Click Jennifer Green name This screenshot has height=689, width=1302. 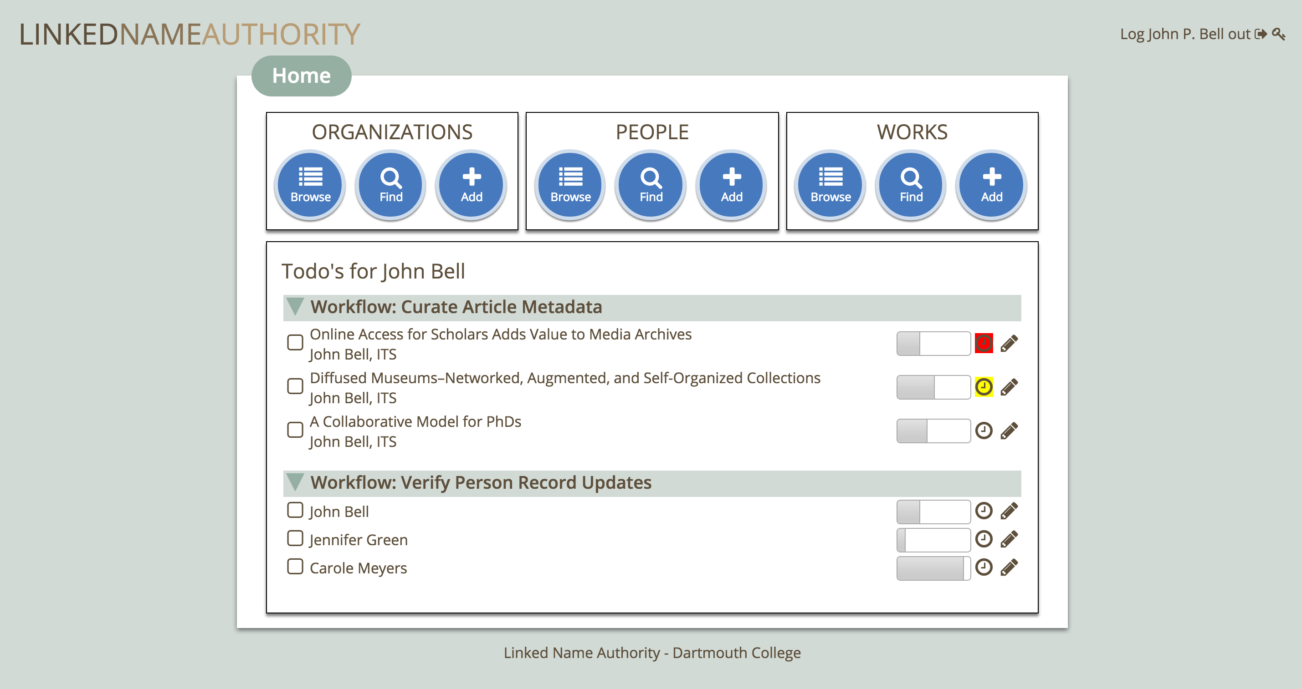point(359,540)
